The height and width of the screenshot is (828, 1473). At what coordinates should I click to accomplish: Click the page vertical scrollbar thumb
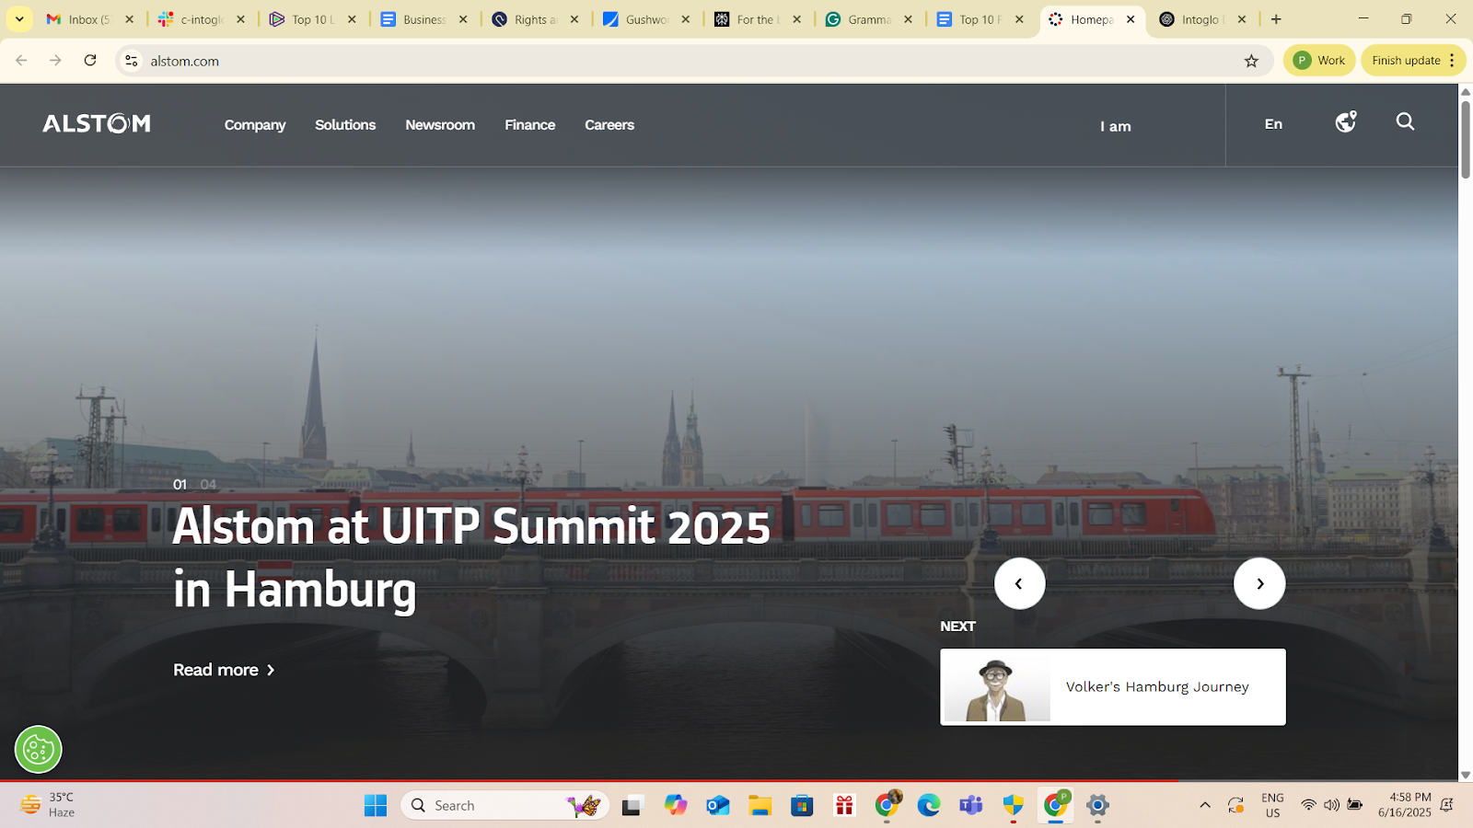(1466, 139)
